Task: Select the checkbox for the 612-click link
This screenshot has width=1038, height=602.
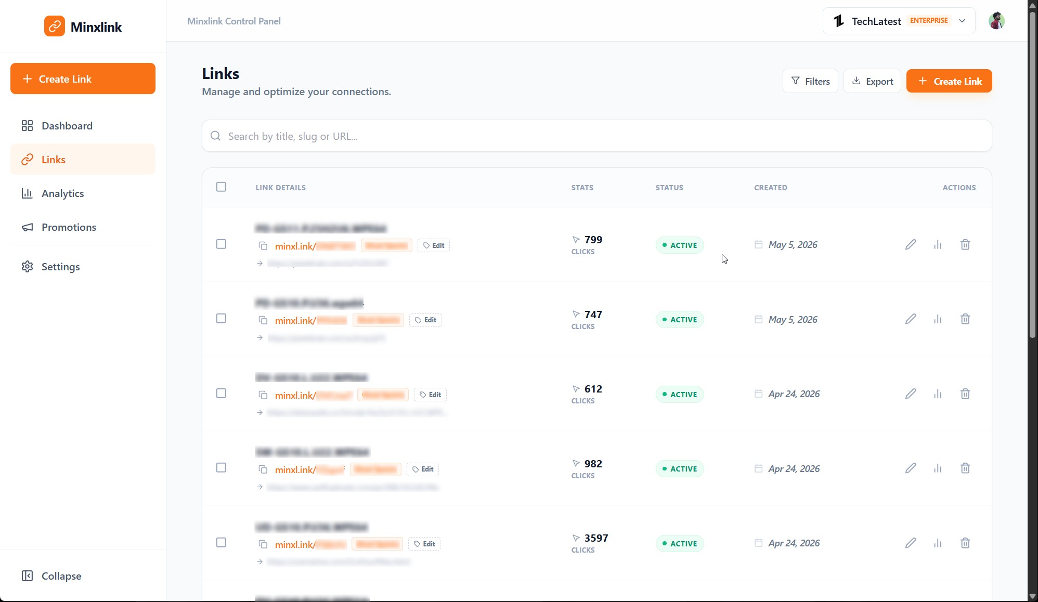Action: click(221, 393)
